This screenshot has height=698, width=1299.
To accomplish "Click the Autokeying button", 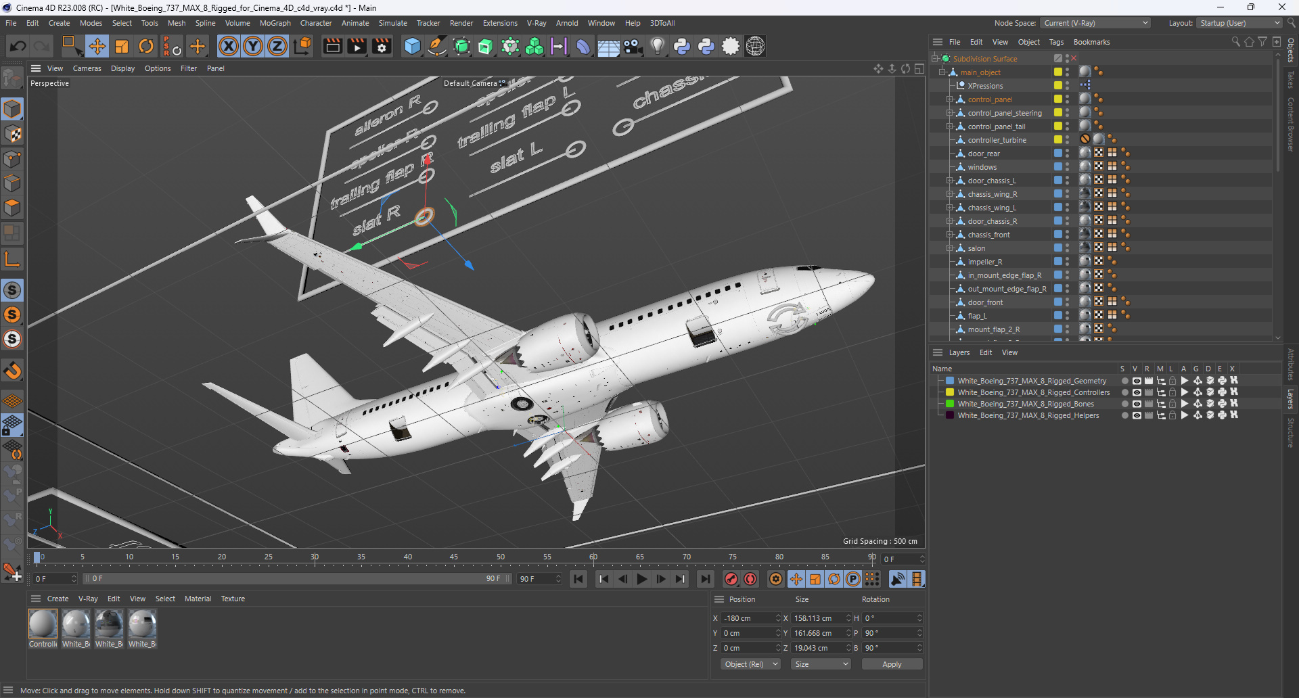I will pos(750,579).
